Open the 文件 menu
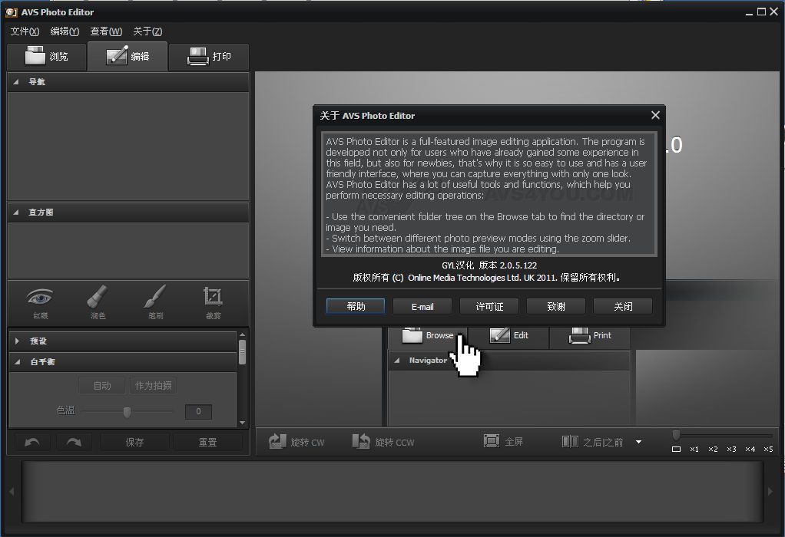This screenshot has height=537, width=785. [24, 31]
